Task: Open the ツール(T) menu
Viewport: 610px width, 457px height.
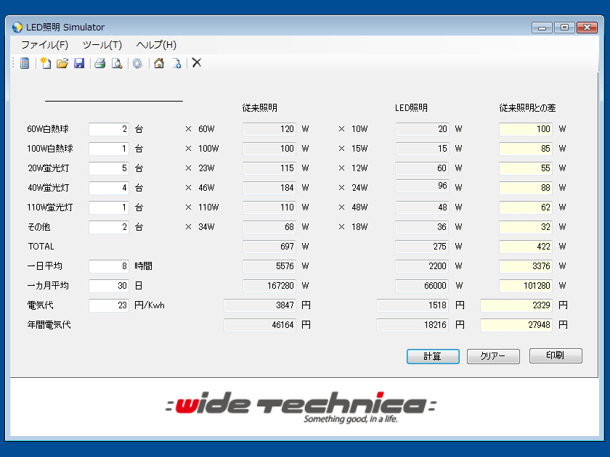Action: [102, 45]
